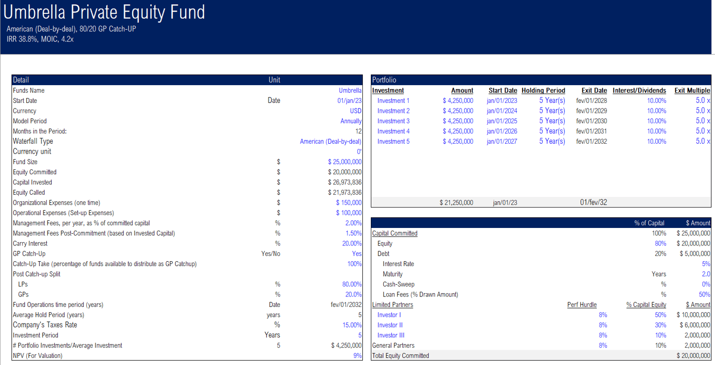Image resolution: width=715 pixels, height=365 pixels.
Task: Click the Investor III name cell
Action: click(391, 335)
